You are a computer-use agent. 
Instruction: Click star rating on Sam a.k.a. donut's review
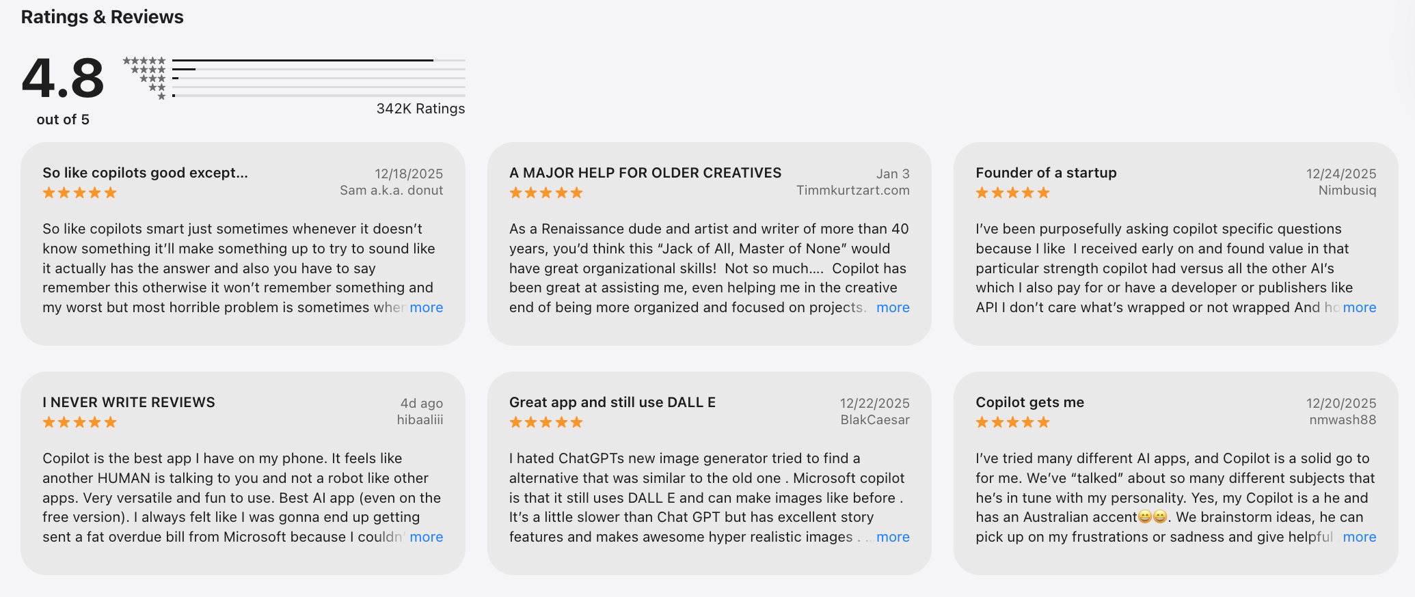pyautogui.click(x=79, y=193)
